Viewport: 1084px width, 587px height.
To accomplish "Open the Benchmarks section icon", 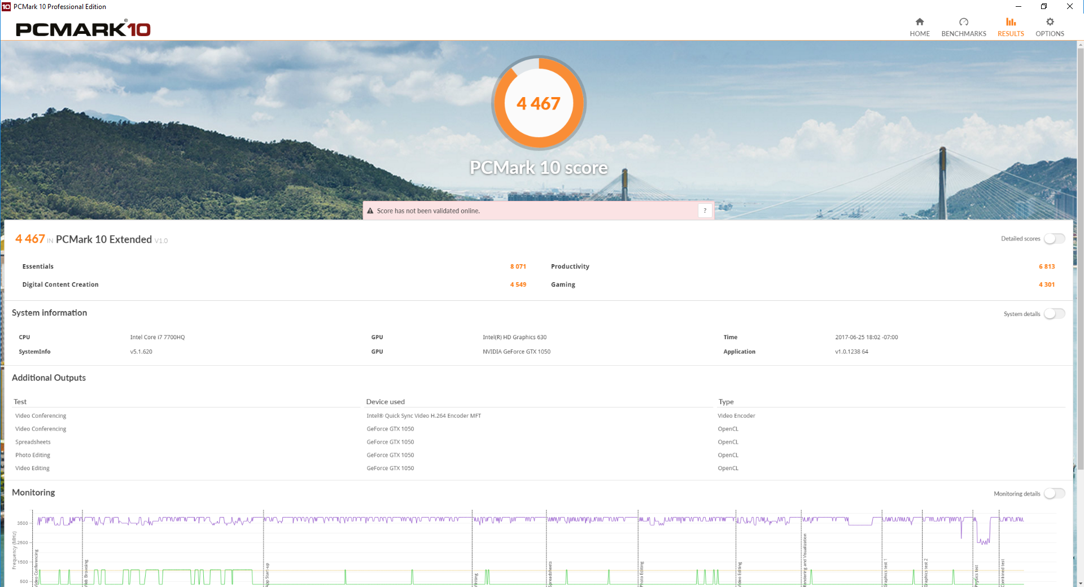I will click(x=963, y=22).
